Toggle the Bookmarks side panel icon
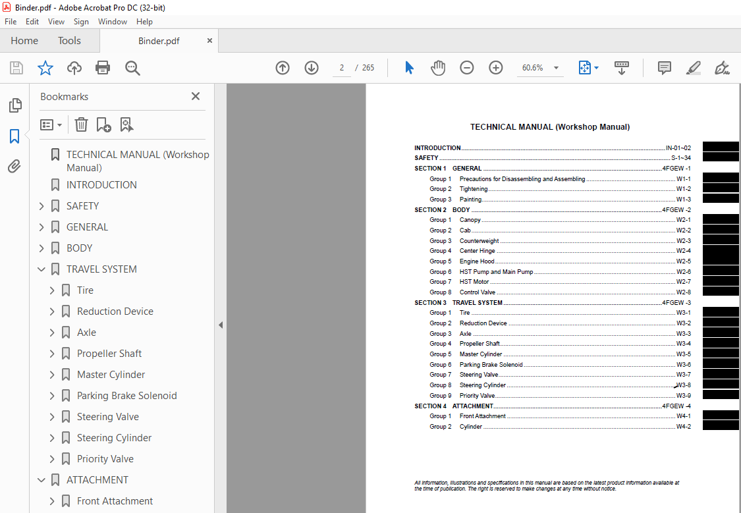 click(x=14, y=136)
